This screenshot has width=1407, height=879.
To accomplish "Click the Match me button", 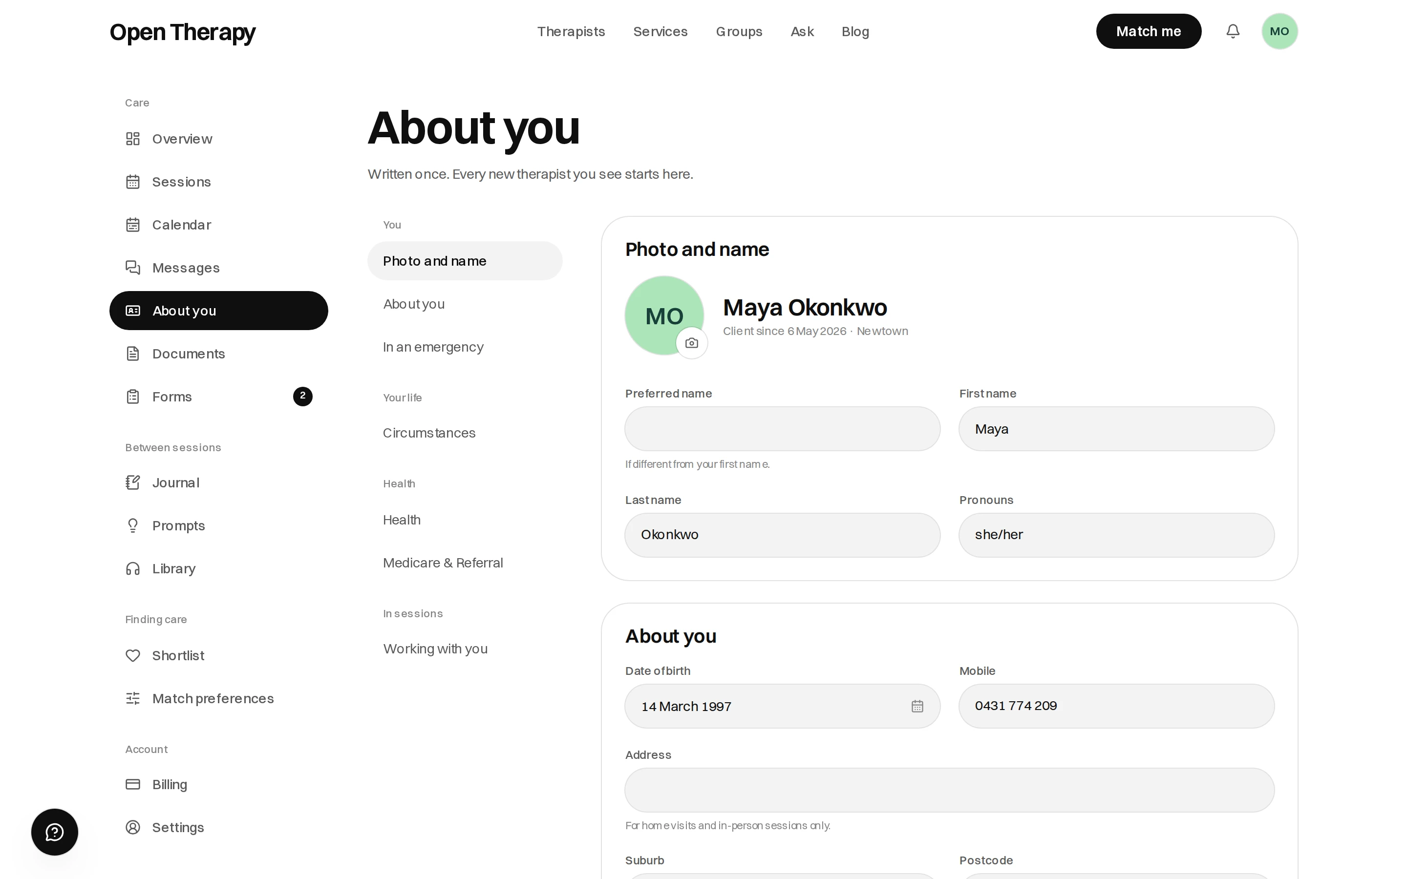I will 1148,31.
